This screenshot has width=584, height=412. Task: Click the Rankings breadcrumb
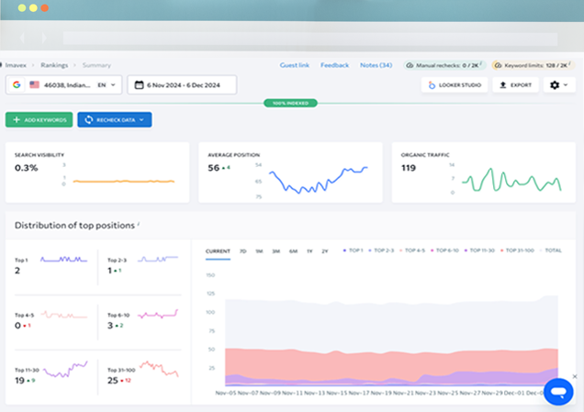tap(54, 65)
